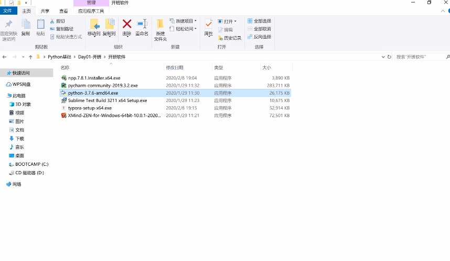The height and width of the screenshot is (261, 450).
Task: Click Copy Path in ribbon
Action: 62,29
